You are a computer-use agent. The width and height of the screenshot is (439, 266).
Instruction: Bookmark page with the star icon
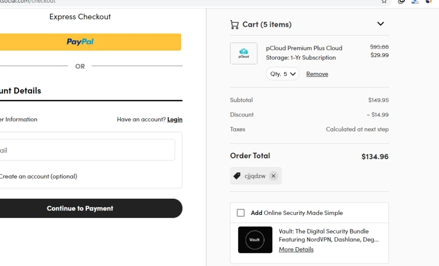384,1
